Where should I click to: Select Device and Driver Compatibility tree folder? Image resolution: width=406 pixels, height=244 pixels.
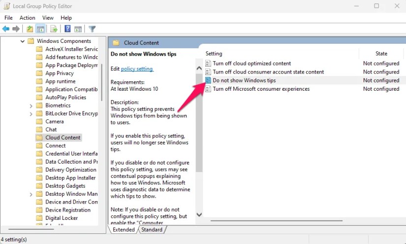point(71,202)
